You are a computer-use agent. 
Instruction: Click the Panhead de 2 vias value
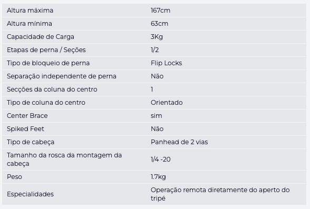[179, 142]
